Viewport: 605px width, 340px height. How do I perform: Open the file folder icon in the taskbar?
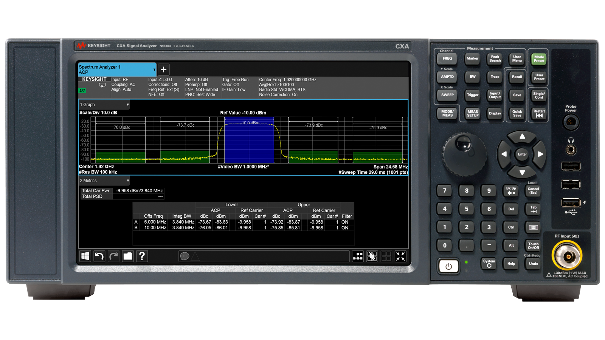tap(128, 256)
